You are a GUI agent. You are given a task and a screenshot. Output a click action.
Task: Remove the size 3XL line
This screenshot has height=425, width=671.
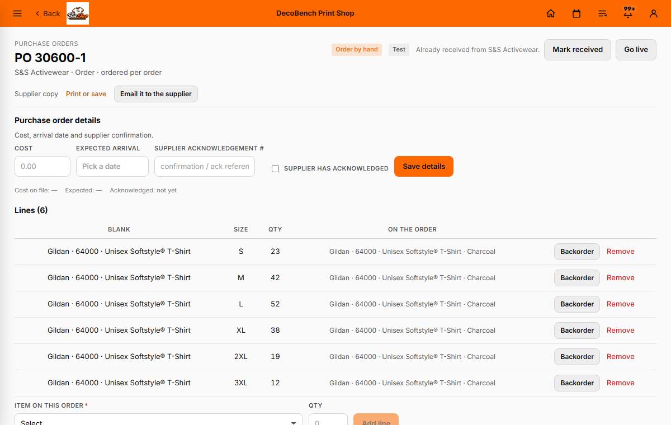click(621, 383)
